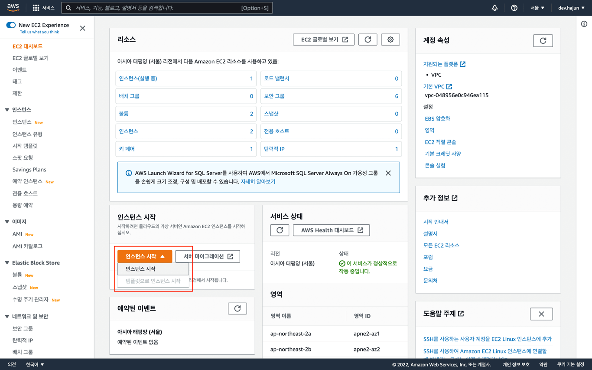Open the 볼륨 resource link in 리소스
Image resolution: width=592 pixels, height=370 pixels.
tap(124, 114)
